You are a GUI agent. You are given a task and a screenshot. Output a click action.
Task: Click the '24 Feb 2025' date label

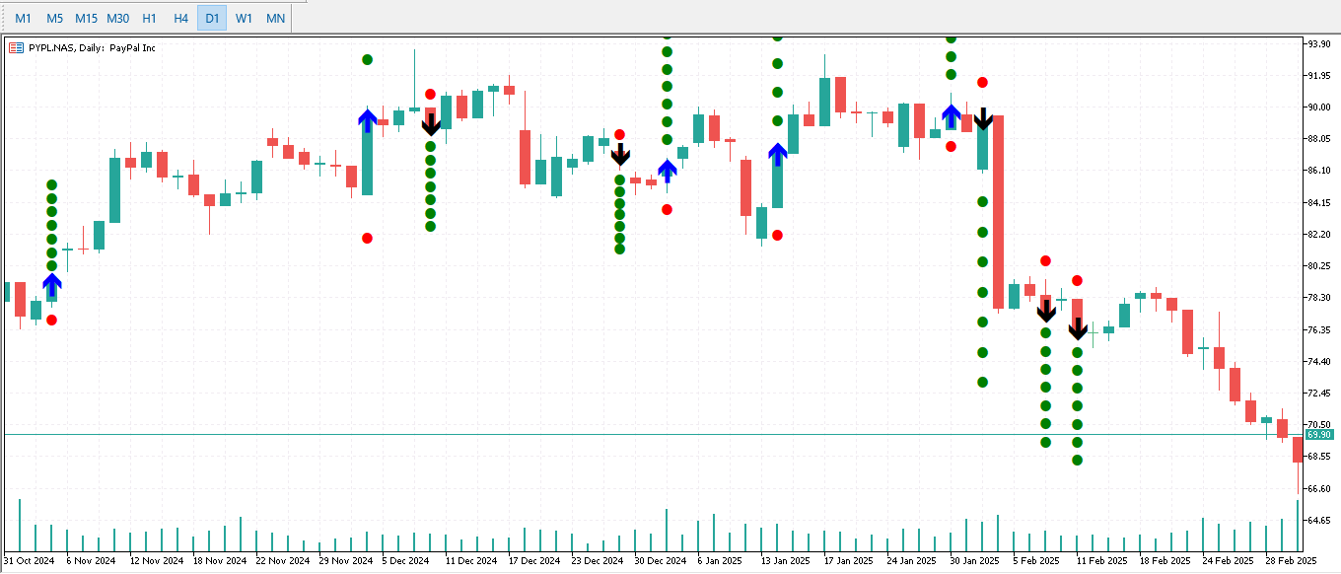point(1228,560)
